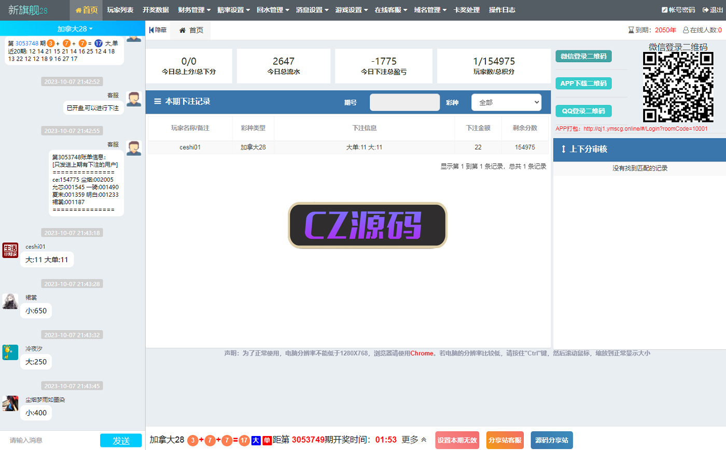The image size is (726, 450).
Task: Click the 退出 logout icon
Action: click(705, 10)
